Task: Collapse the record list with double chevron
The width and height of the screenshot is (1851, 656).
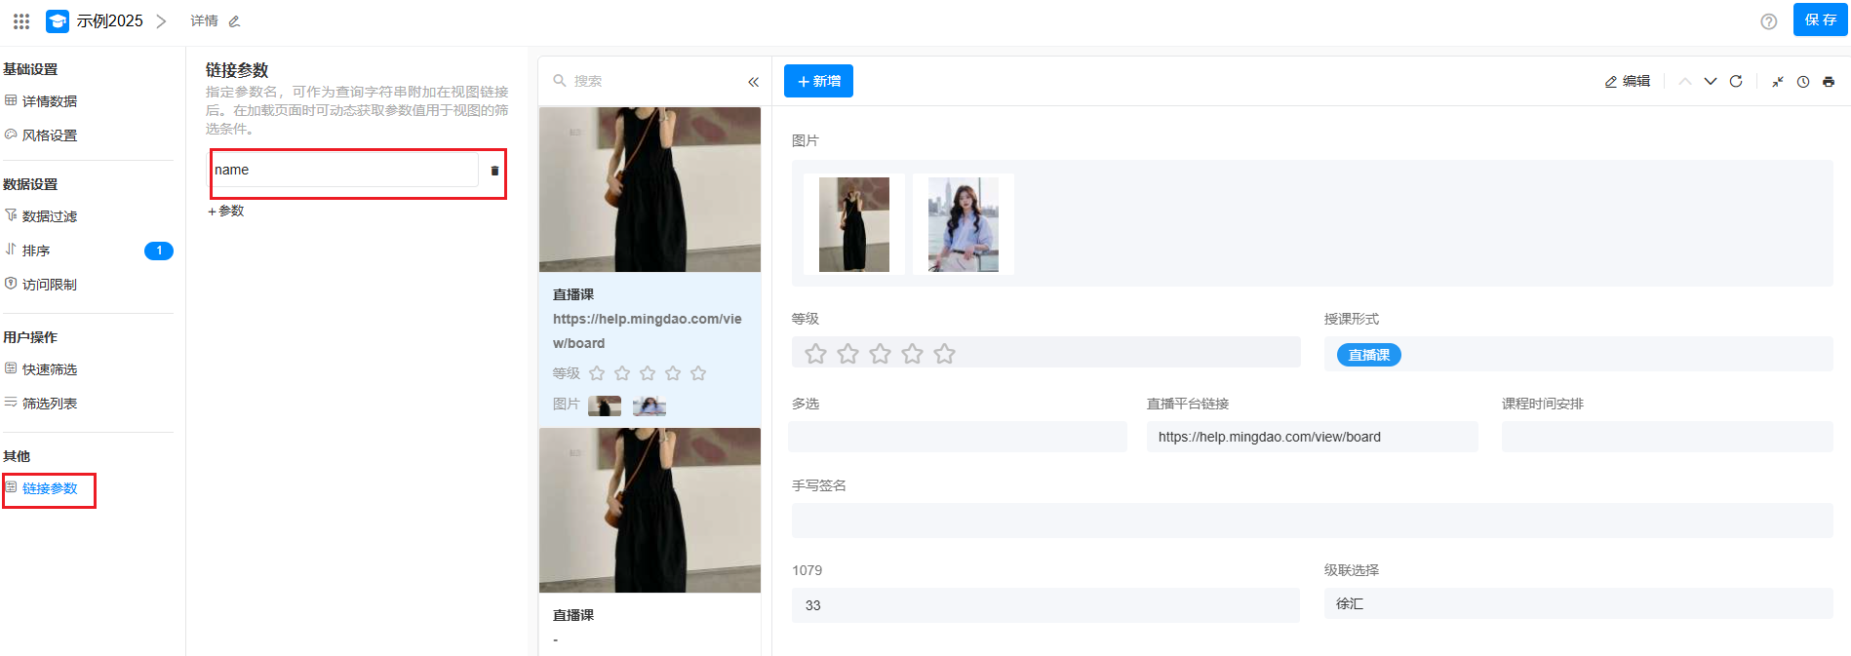Action: tap(753, 82)
